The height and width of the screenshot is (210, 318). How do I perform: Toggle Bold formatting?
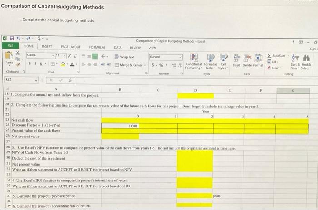tap(30, 63)
